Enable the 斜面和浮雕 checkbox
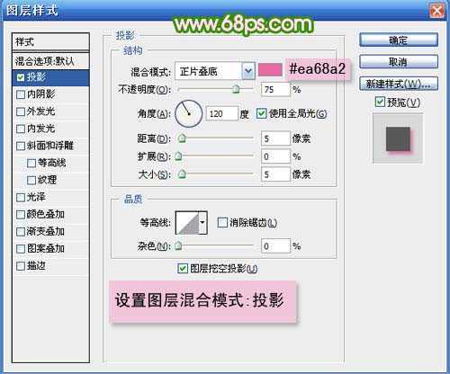The image size is (450, 374). [x=21, y=146]
